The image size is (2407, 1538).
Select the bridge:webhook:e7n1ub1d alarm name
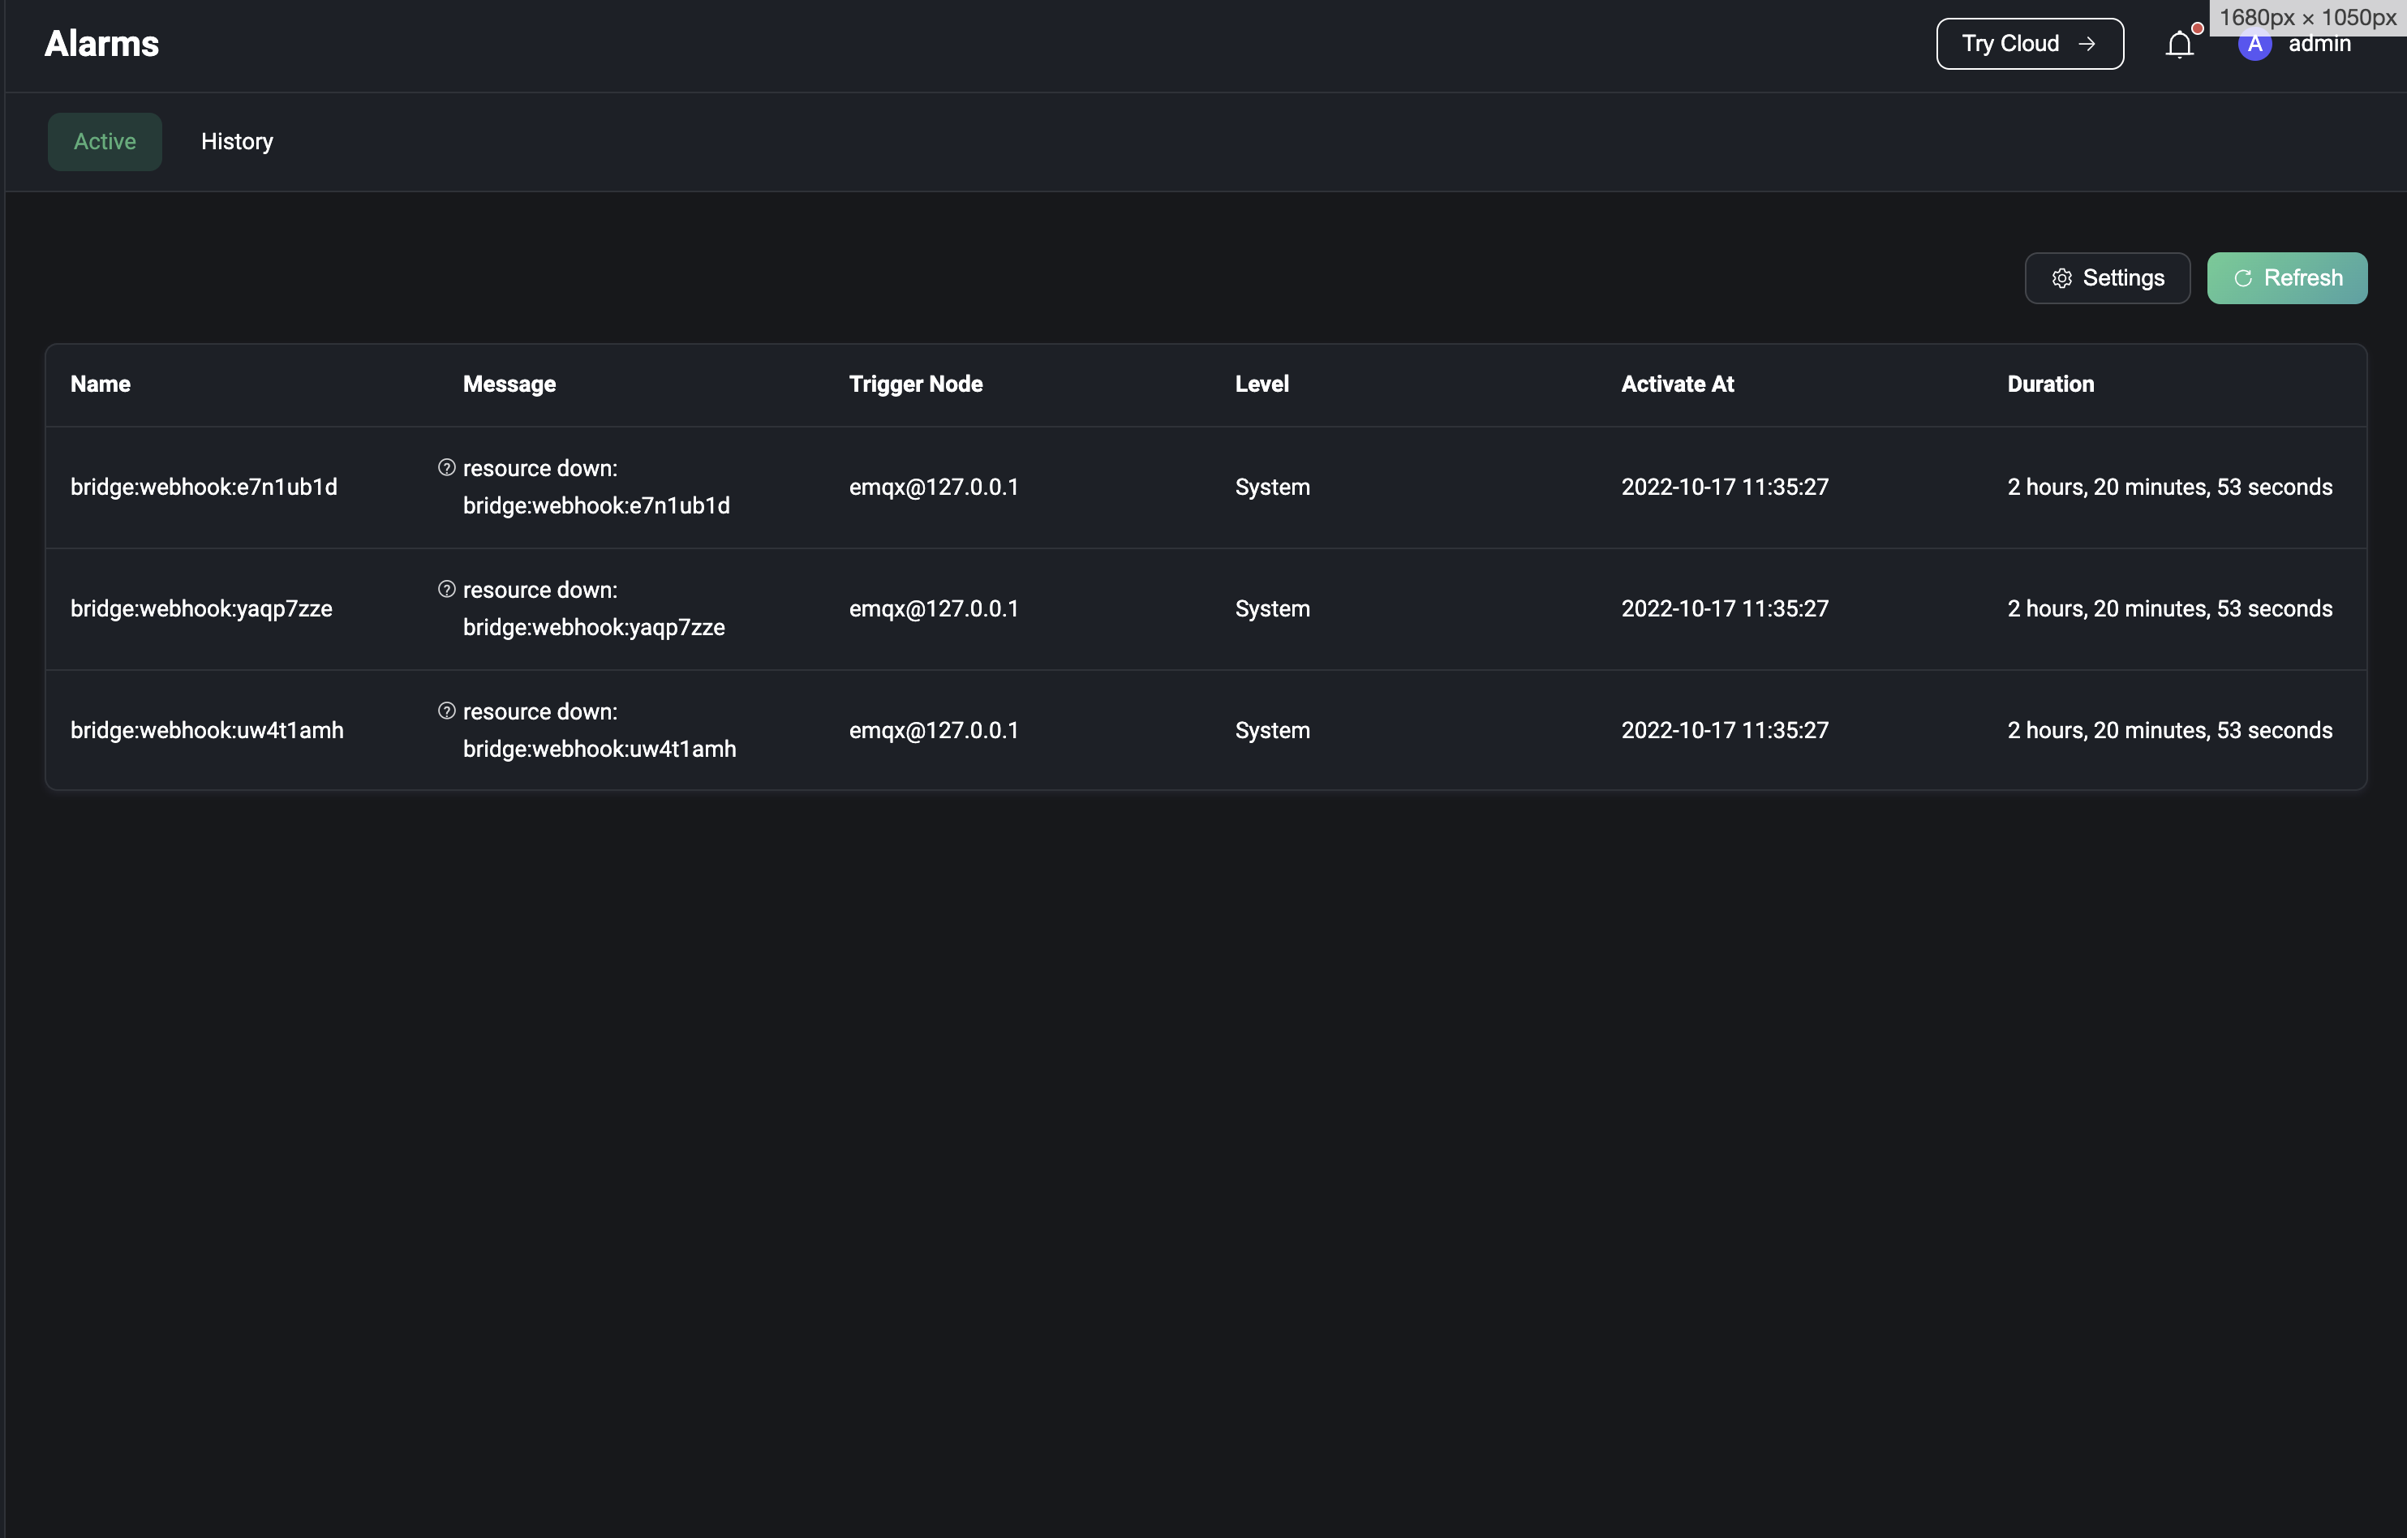[x=204, y=488]
